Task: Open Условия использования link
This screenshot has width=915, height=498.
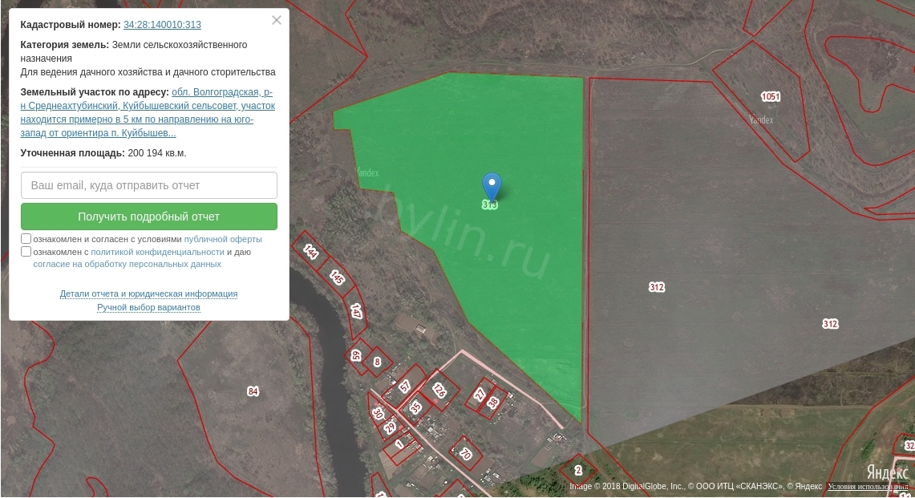Action: [x=868, y=487]
